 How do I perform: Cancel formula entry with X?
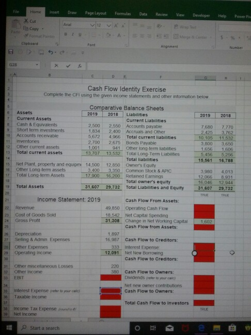pos(56,66)
